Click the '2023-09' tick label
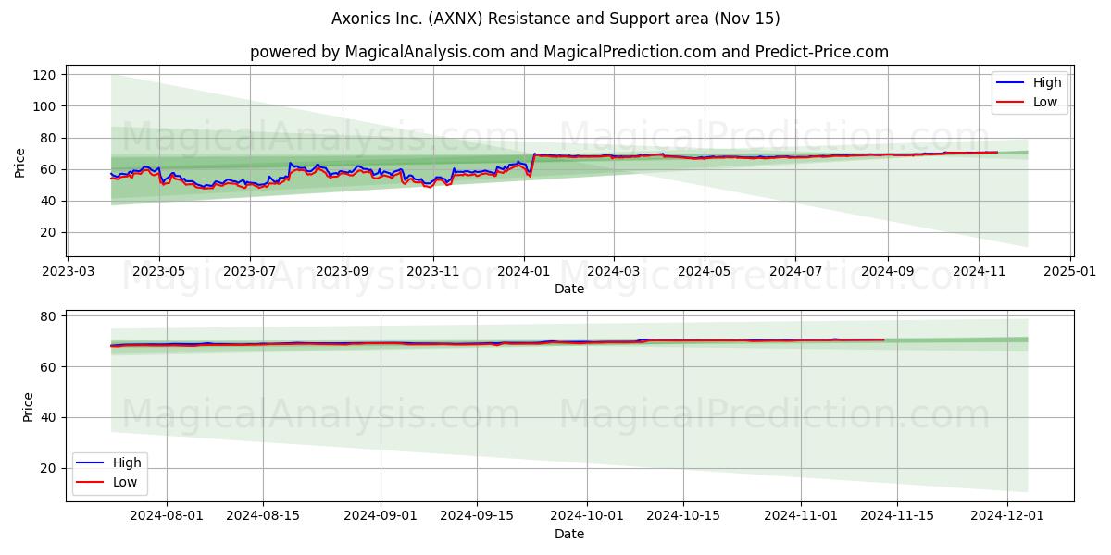 (x=343, y=271)
